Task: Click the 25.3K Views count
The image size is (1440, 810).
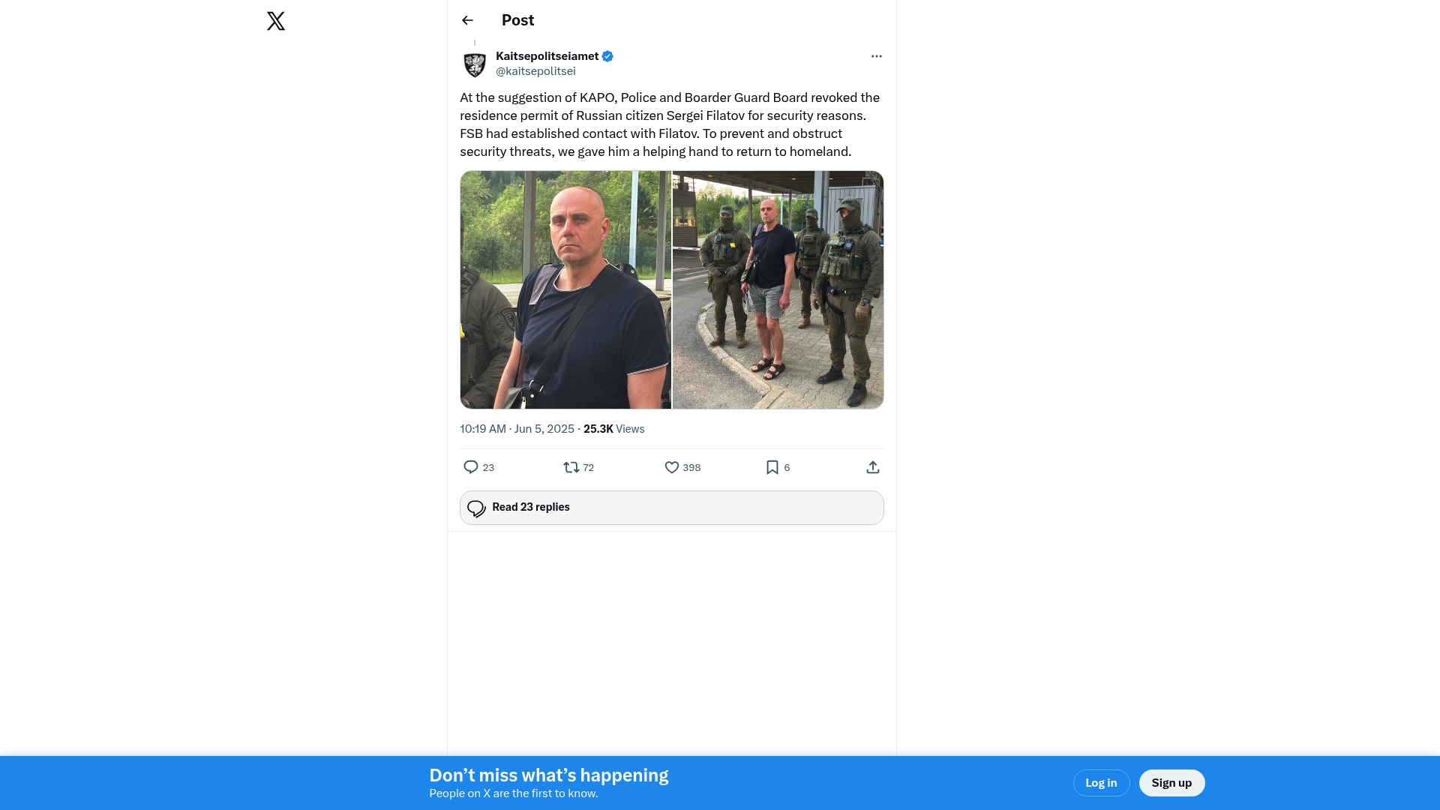Action: pyautogui.click(x=614, y=429)
